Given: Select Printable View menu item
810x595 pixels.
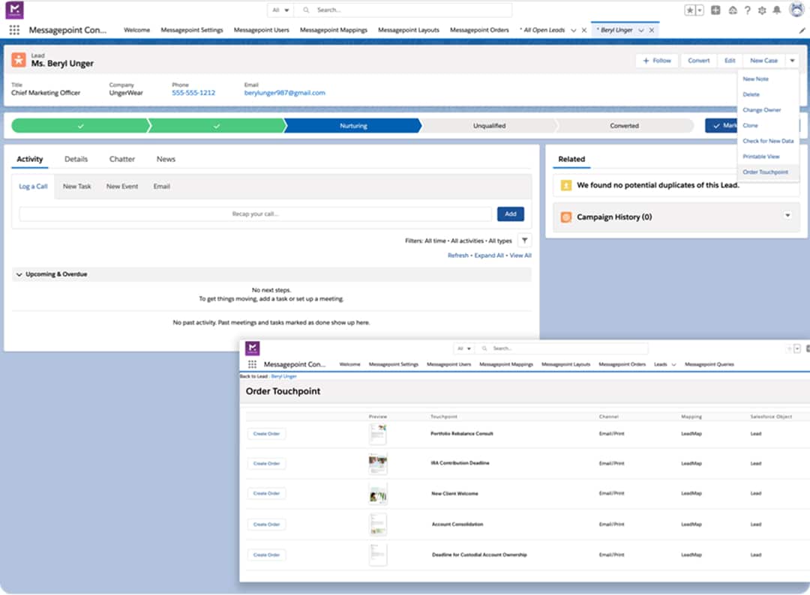Looking at the screenshot, I should tap(761, 157).
